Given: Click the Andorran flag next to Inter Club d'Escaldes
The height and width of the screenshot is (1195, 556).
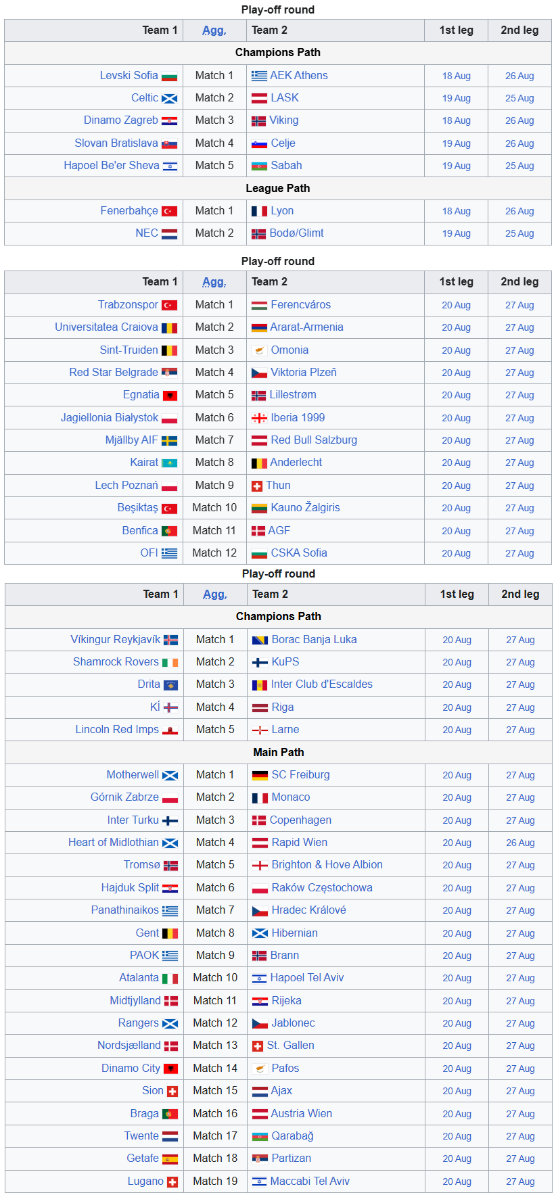Looking at the screenshot, I should point(259,685).
